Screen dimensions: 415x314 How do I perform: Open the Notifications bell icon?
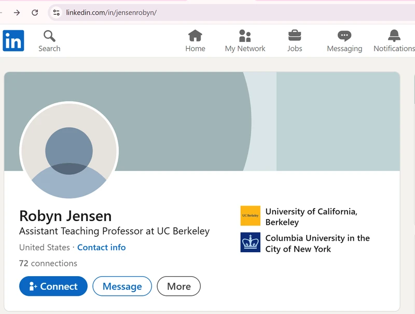[x=394, y=35]
